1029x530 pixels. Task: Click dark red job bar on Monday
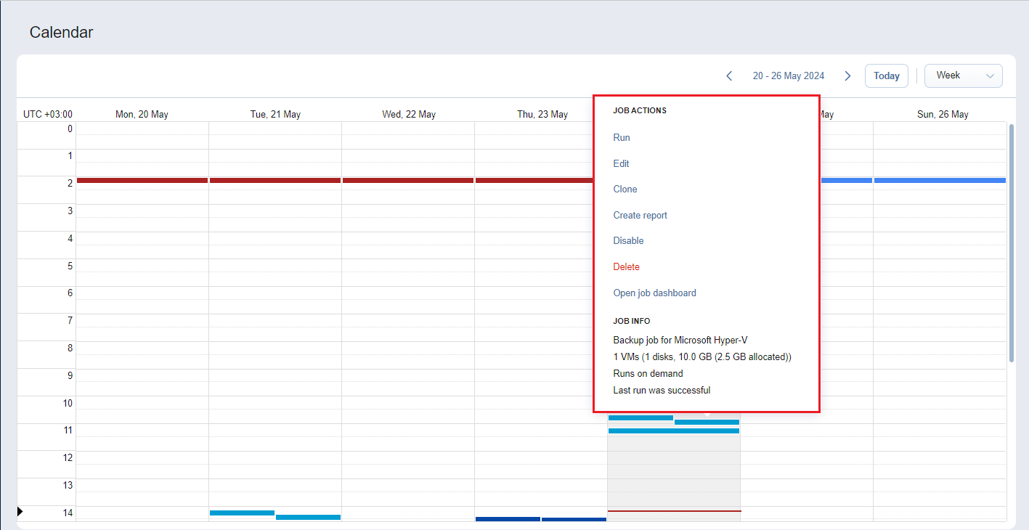pyautogui.click(x=142, y=180)
